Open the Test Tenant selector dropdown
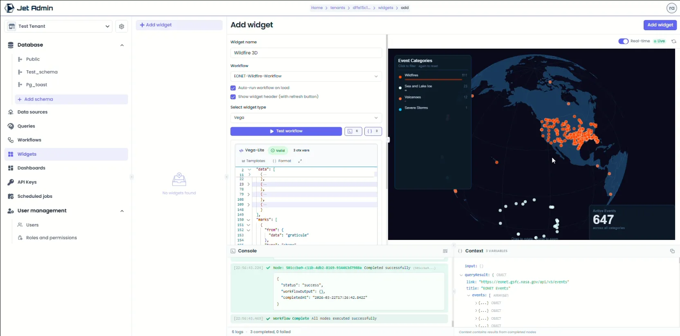Image resolution: width=680 pixels, height=336 pixels. 58,26
